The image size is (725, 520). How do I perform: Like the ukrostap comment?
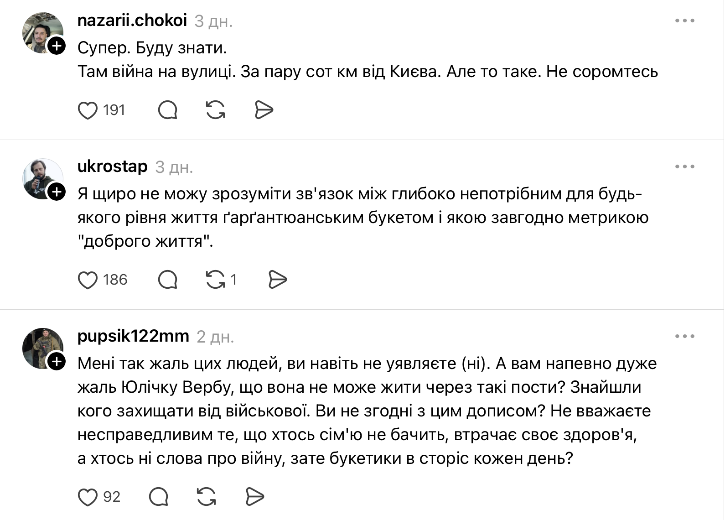coord(88,280)
